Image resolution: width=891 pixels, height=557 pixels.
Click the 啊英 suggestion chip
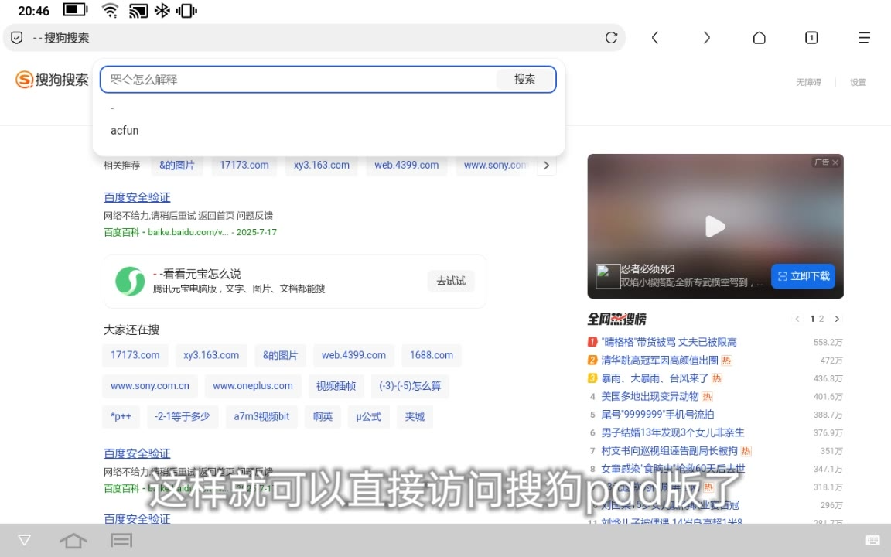point(323,417)
